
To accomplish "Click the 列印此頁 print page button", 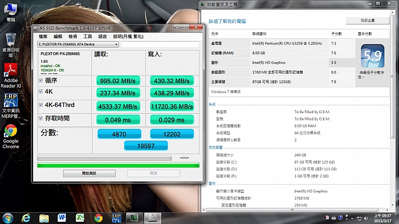I will [367, 21].
